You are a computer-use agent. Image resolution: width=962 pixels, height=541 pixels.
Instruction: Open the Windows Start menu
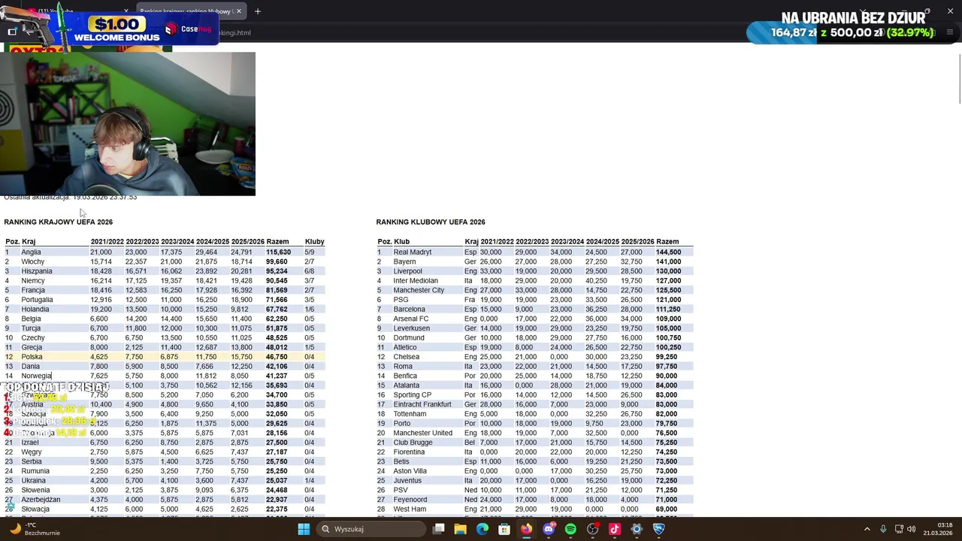pos(304,529)
